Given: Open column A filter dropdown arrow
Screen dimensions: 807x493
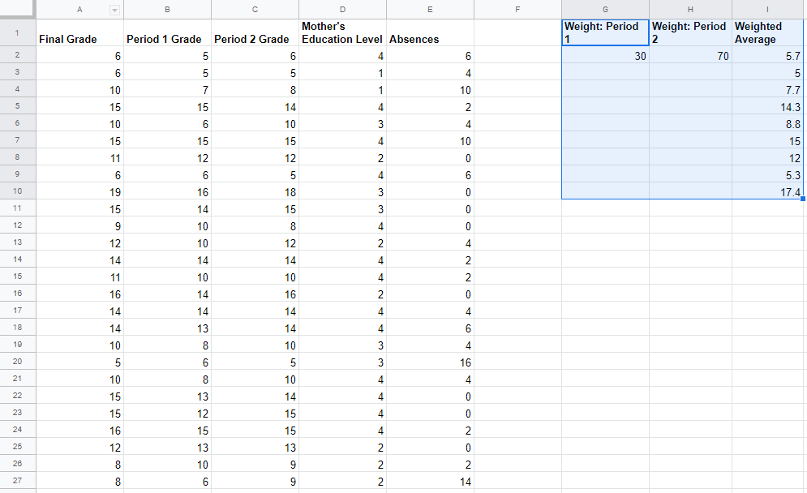Looking at the screenshot, I should [x=115, y=11].
